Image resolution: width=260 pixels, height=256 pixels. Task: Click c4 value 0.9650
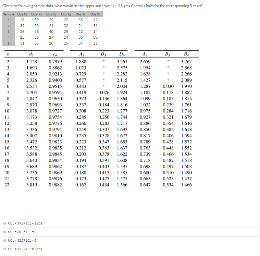[55, 99]
